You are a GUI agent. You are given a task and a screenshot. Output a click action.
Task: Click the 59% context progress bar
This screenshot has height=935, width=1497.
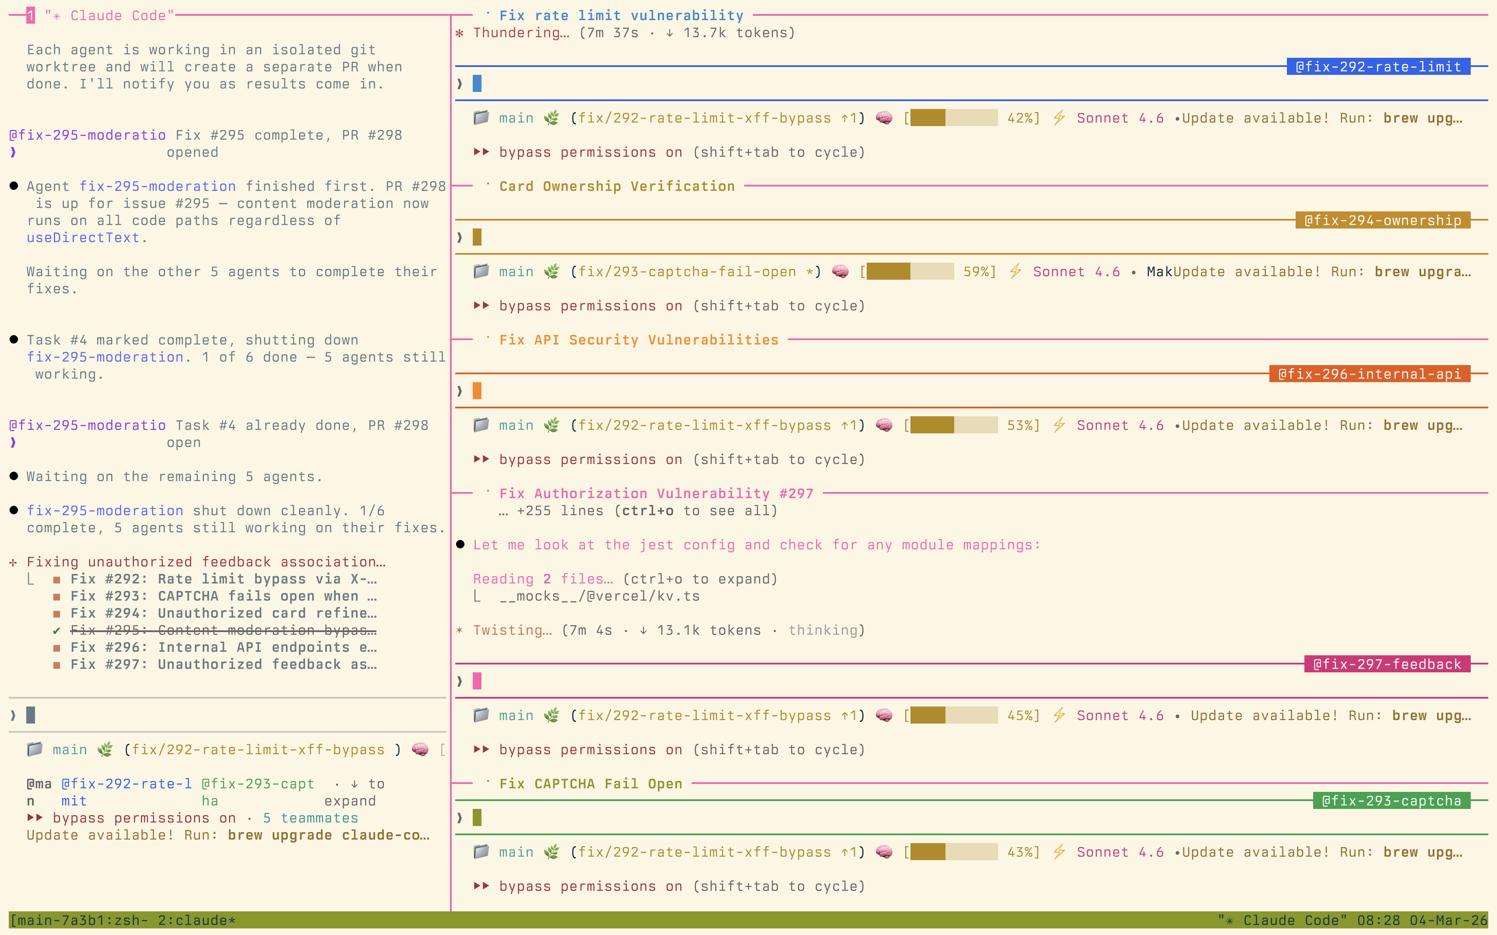[x=909, y=271]
